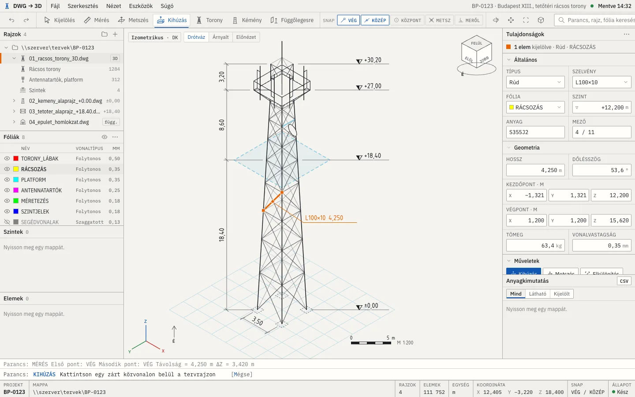Focus the command search field
The width and height of the screenshot is (635, 397).
[595, 20]
